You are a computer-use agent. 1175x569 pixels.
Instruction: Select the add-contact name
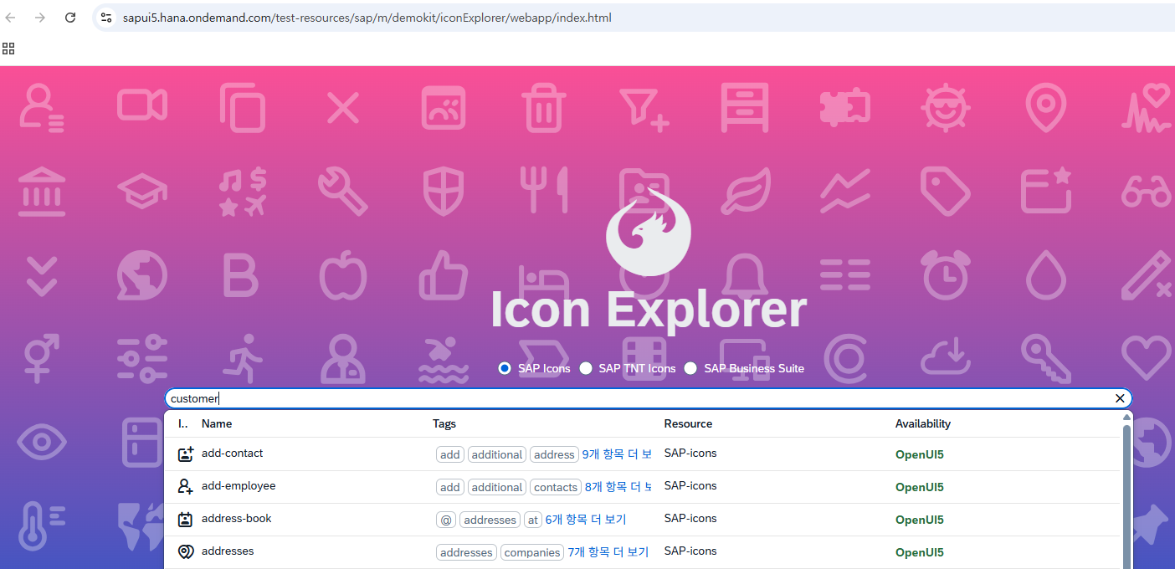pyautogui.click(x=232, y=453)
